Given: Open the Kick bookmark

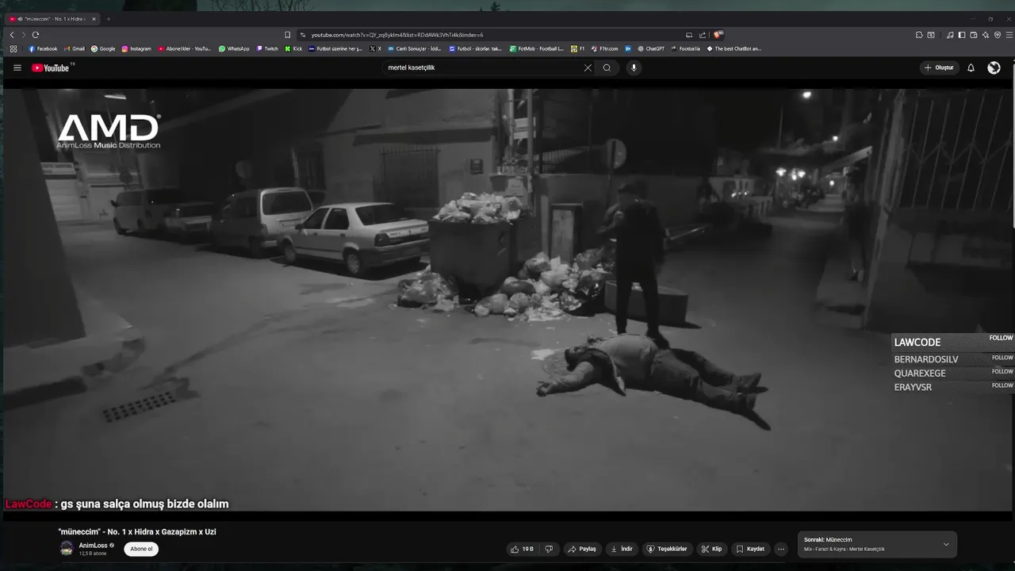Looking at the screenshot, I should 293,48.
